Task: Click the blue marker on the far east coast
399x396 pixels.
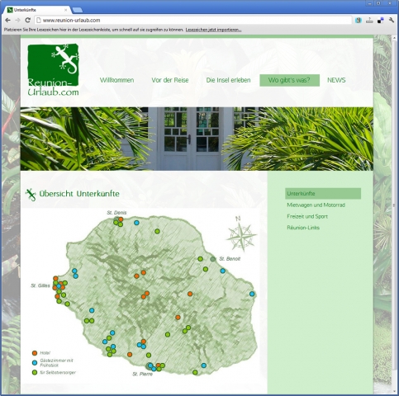Action: pos(252,294)
